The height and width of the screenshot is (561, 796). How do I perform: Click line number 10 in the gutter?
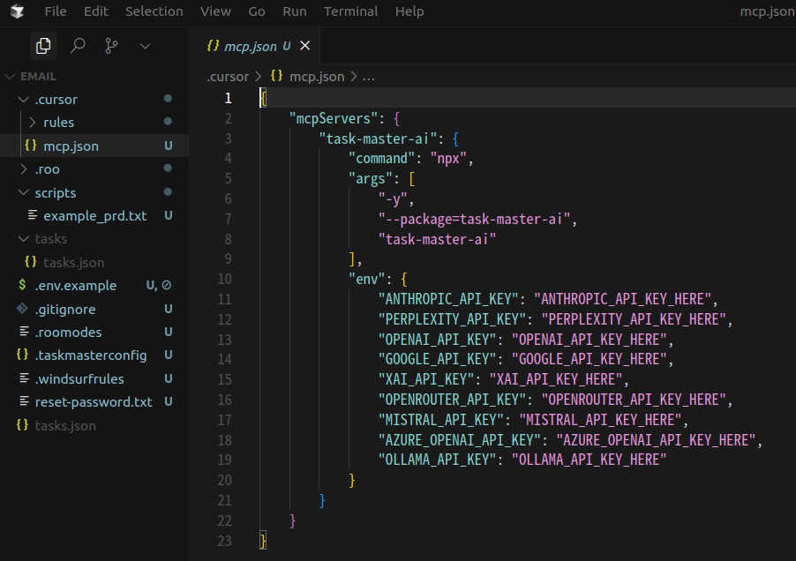(x=224, y=279)
